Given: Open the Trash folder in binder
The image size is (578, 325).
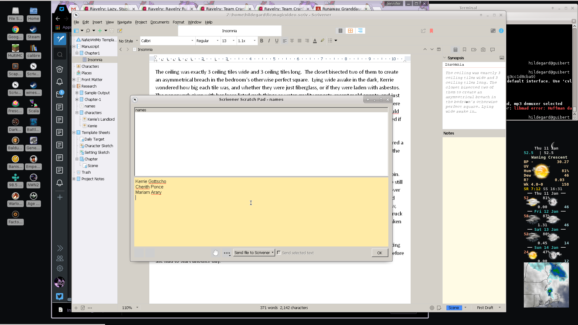Looking at the screenshot, I should (x=86, y=172).
